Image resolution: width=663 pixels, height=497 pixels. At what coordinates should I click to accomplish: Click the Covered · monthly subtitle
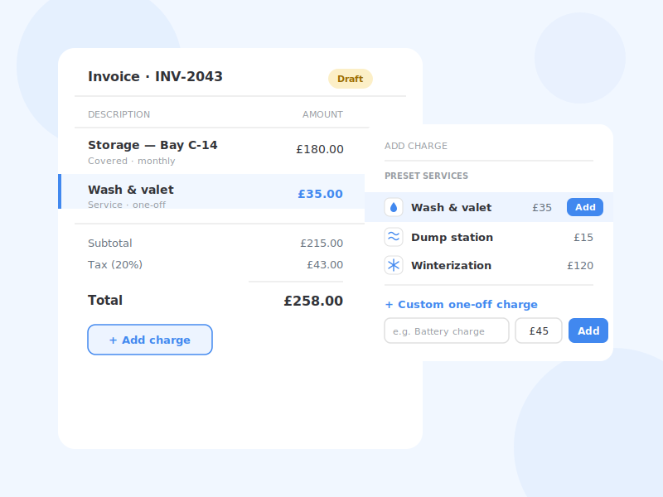(132, 161)
